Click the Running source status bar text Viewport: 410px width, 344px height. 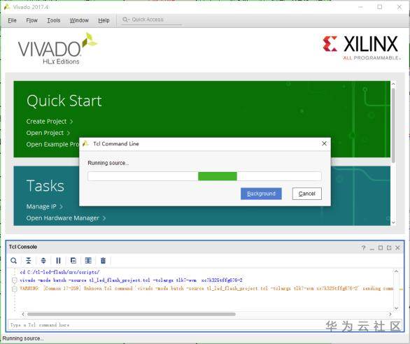23,338
